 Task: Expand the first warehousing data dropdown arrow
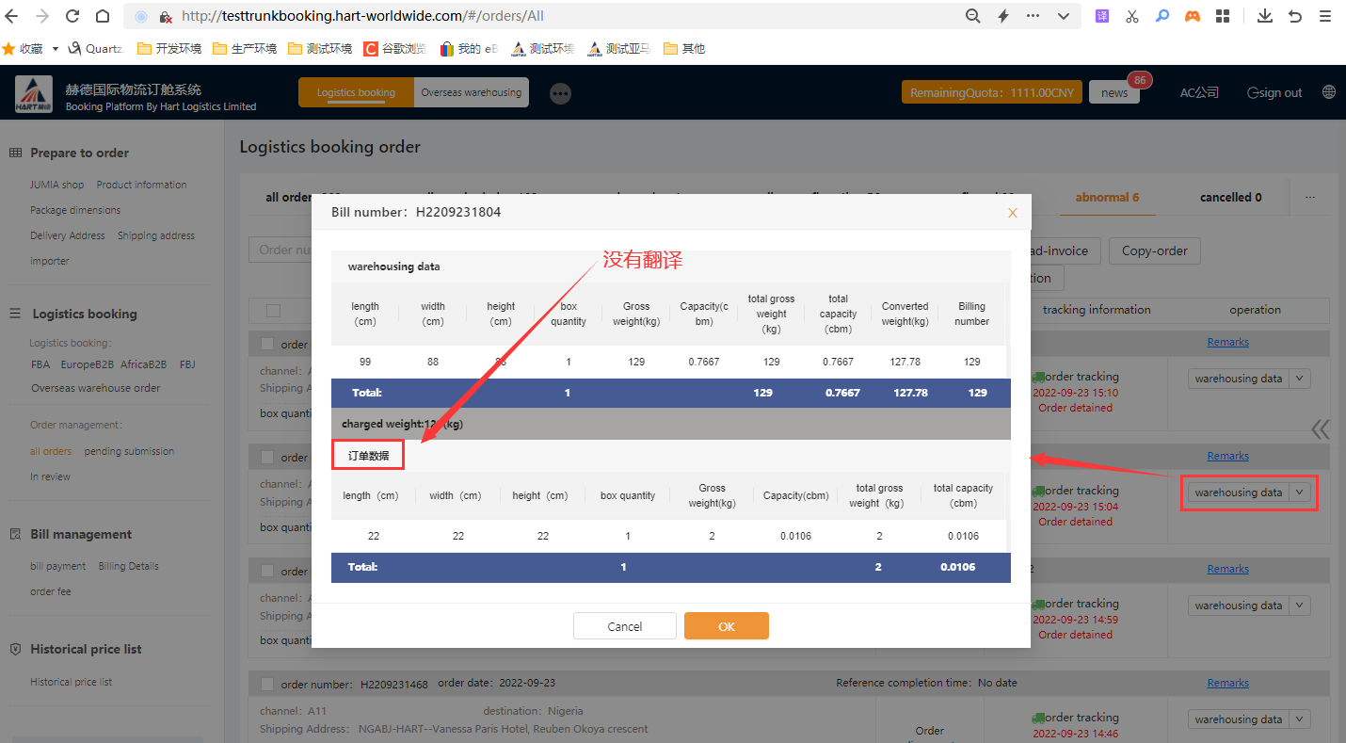tap(1300, 379)
